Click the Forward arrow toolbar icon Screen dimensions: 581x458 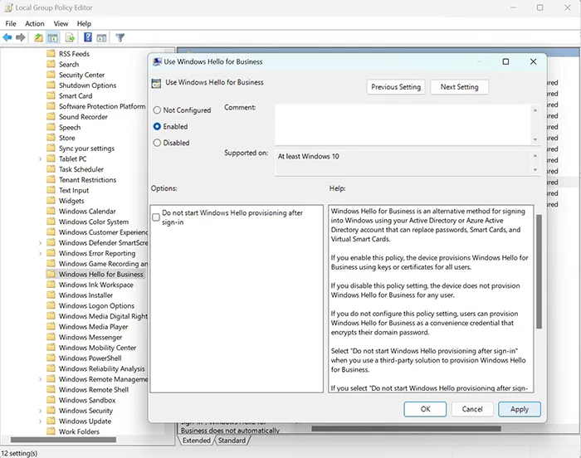click(x=21, y=37)
